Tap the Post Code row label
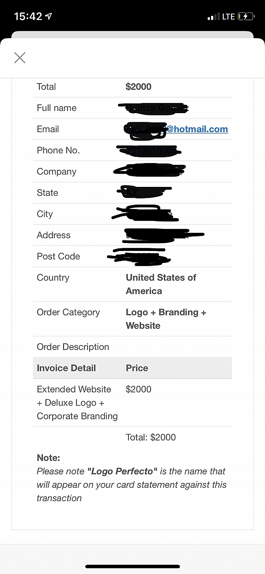265x574 pixels. pyautogui.click(x=58, y=256)
